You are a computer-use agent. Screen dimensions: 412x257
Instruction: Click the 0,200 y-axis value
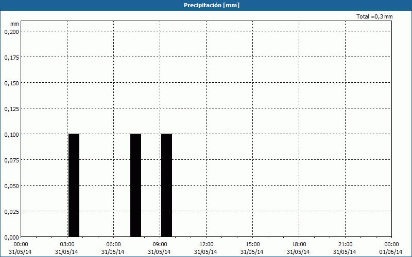click(11, 32)
